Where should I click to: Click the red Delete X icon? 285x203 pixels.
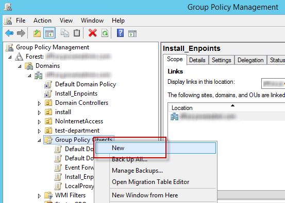[93, 33]
